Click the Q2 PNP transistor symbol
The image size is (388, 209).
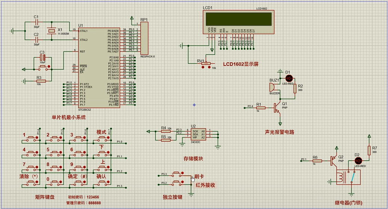point(333,161)
